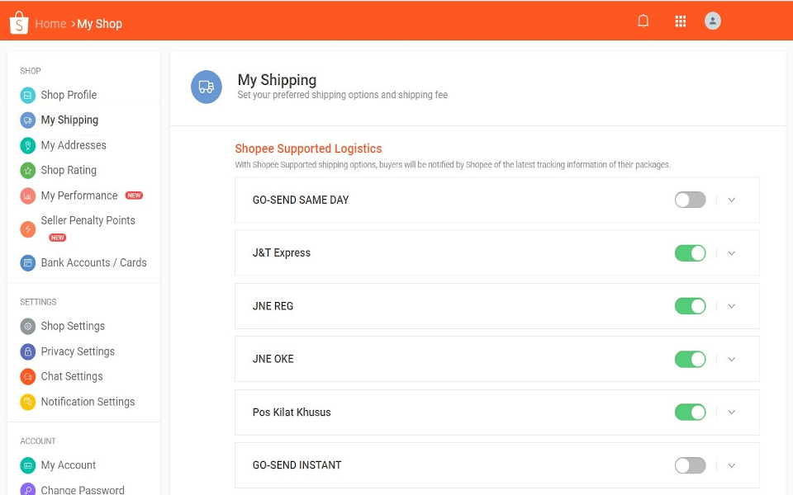Toggle Pos Kilat Khusus shipping off

click(690, 412)
